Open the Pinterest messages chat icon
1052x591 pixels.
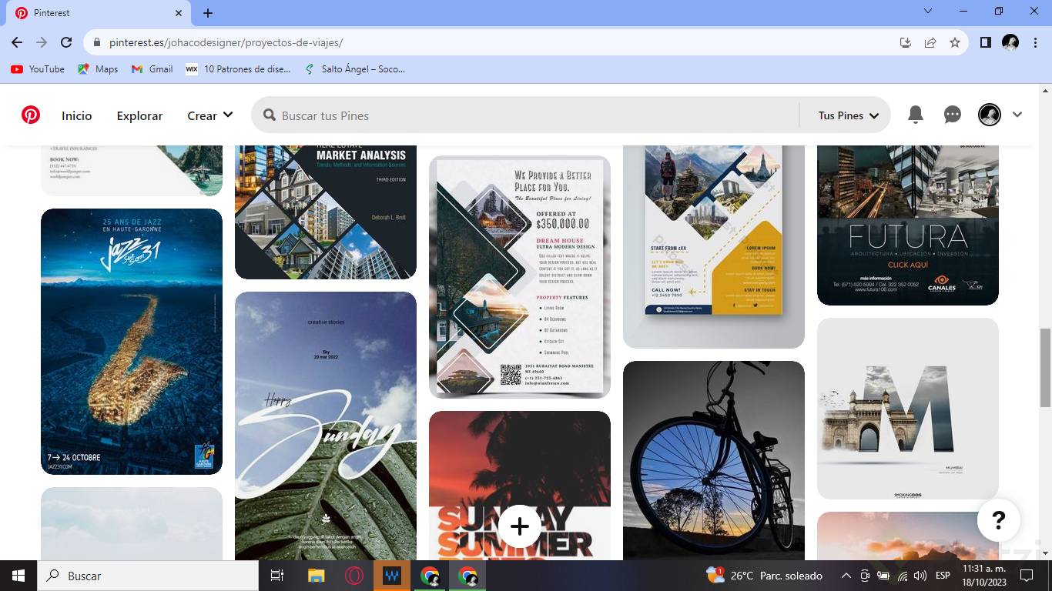(x=953, y=115)
